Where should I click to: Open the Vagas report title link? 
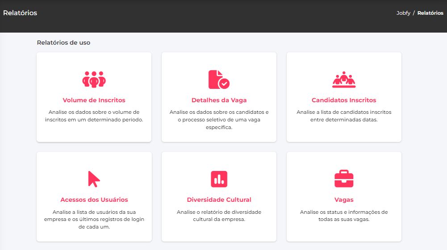click(344, 200)
